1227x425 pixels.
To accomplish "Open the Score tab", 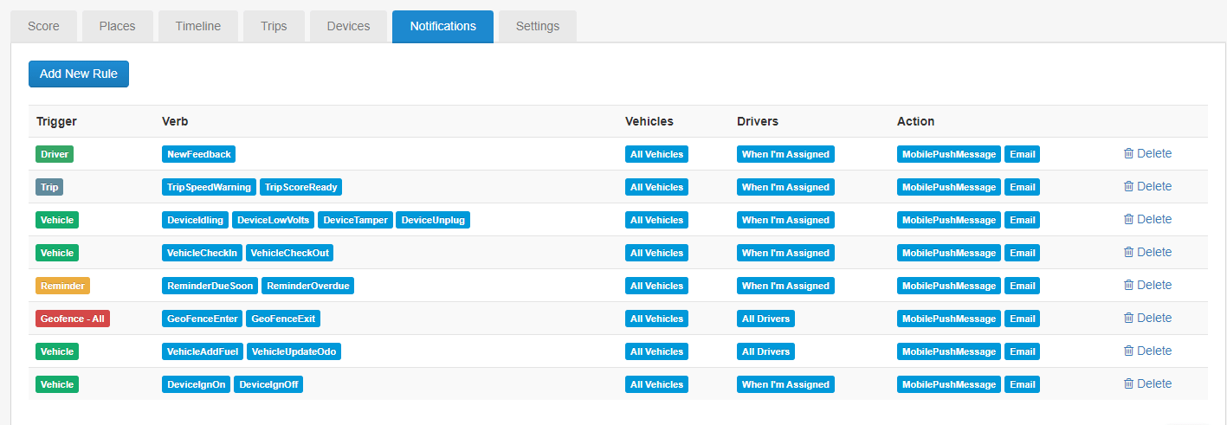I will pyautogui.click(x=43, y=26).
